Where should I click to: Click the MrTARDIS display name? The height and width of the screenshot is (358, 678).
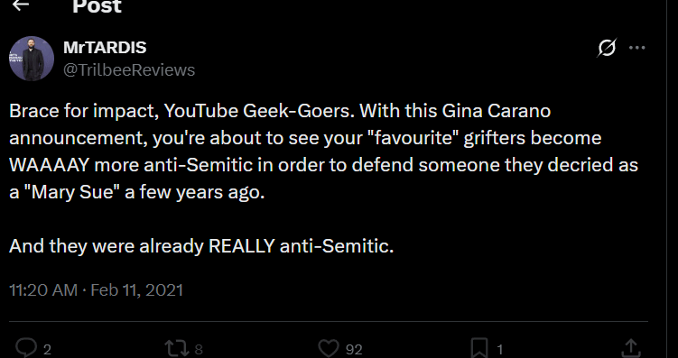[105, 48]
